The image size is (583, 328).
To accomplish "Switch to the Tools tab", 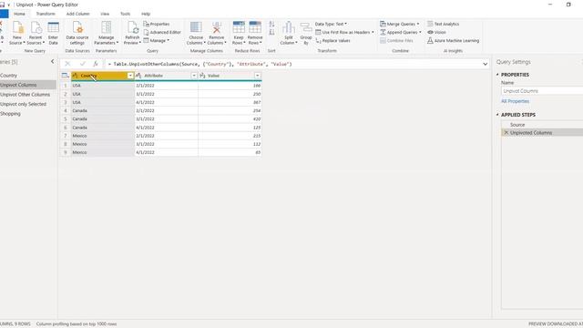I will [126, 14].
